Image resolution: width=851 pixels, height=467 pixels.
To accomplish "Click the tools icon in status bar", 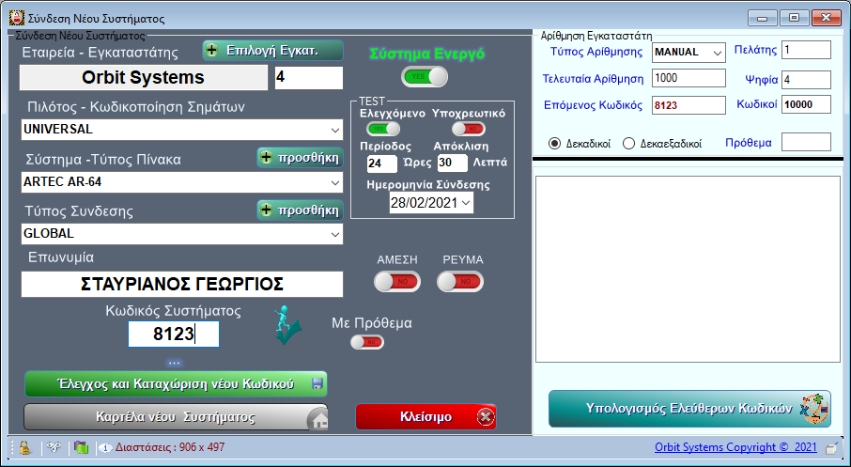I will point(54,448).
